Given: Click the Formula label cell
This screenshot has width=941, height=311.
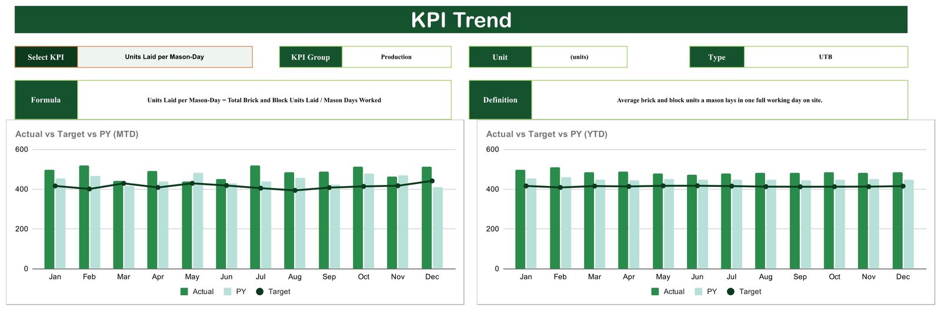Looking at the screenshot, I should pos(46,100).
